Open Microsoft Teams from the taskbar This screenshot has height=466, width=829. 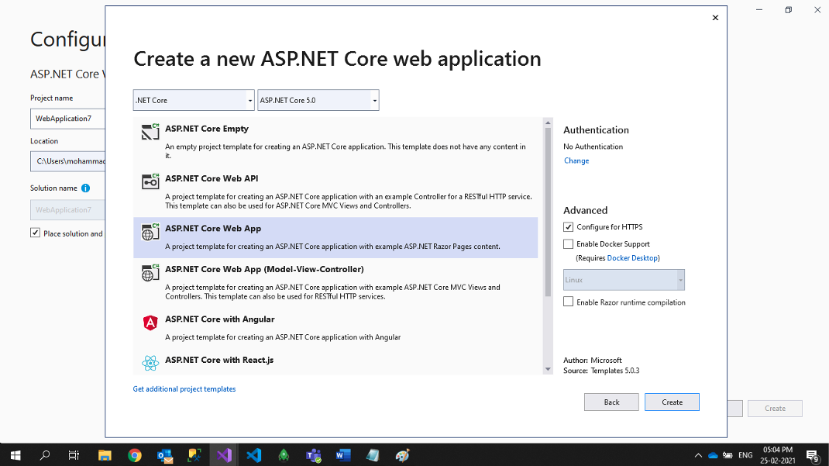(314, 455)
